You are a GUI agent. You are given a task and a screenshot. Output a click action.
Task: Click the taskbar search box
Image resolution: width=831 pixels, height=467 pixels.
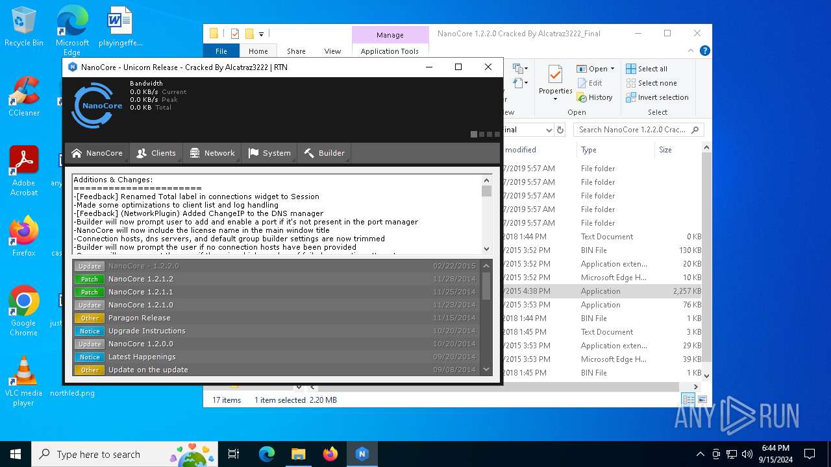[x=126, y=454]
